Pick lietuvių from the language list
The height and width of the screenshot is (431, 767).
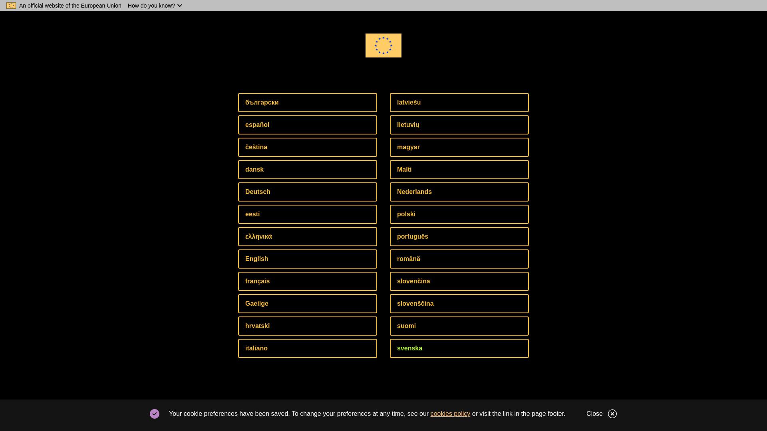(x=459, y=125)
